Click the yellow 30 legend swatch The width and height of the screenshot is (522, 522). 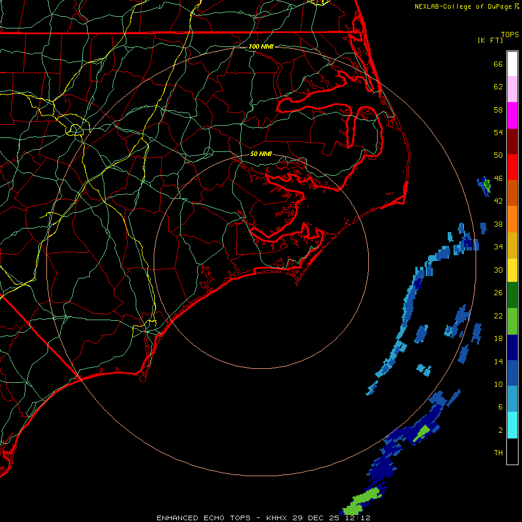[x=512, y=270]
